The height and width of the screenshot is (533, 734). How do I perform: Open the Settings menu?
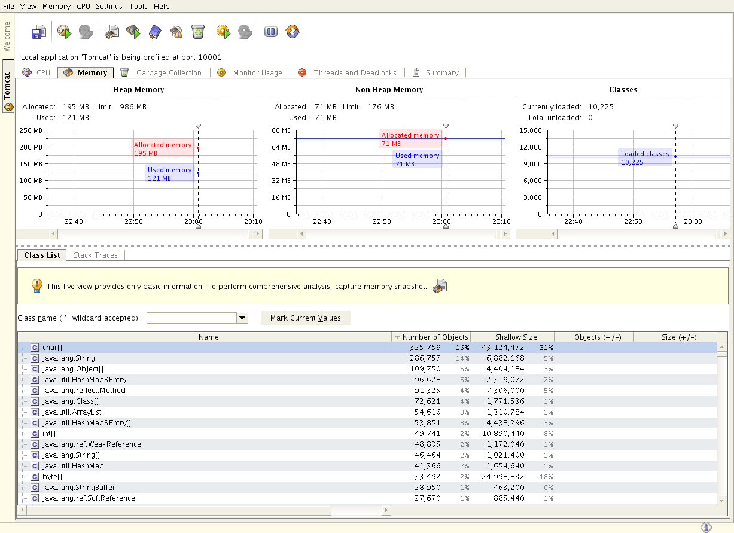click(109, 7)
